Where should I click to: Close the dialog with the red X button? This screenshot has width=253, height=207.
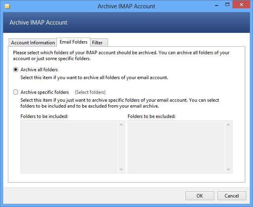(242, 5)
